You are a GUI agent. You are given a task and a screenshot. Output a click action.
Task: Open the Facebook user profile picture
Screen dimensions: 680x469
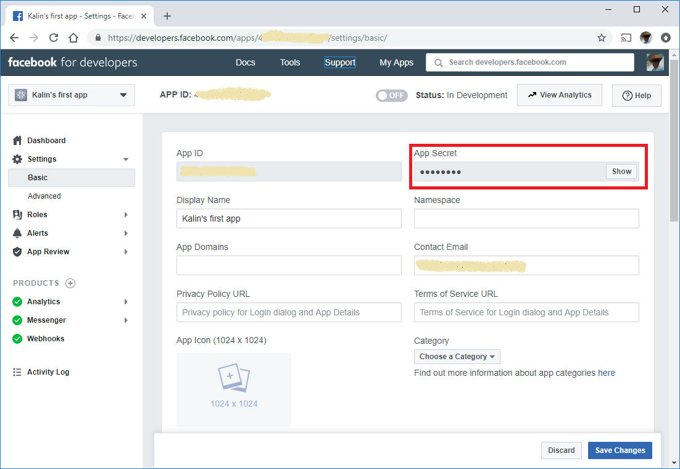click(655, 62)
